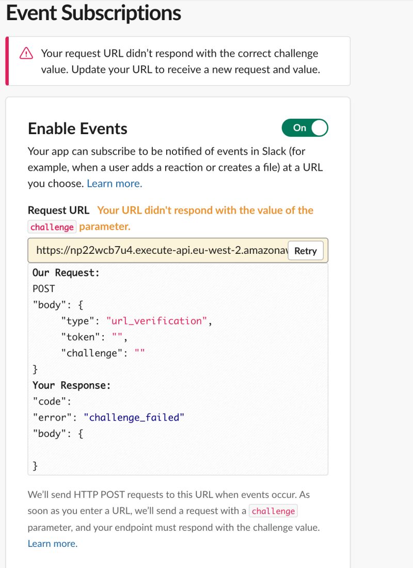Click the body key in the response block

click(x=43, y=433)
